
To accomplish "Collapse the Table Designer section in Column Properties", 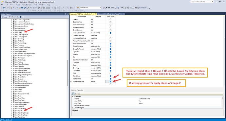I will click(73, 108).
